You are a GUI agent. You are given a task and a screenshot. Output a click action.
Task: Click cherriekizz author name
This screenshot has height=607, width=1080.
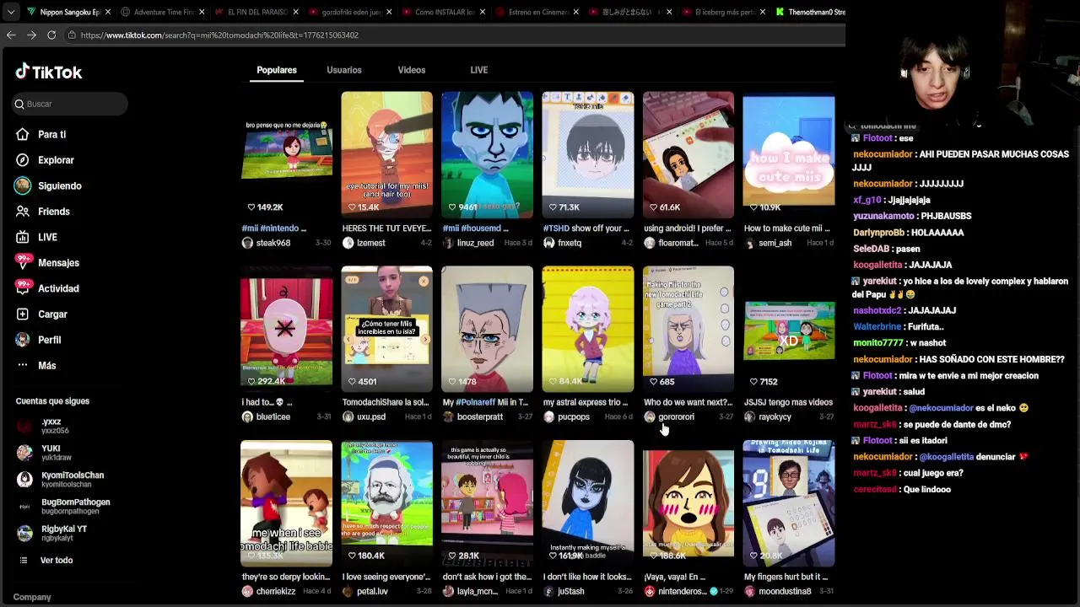[276, 591]
